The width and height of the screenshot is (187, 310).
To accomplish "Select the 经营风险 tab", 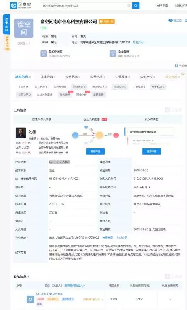I will (97, 77).
